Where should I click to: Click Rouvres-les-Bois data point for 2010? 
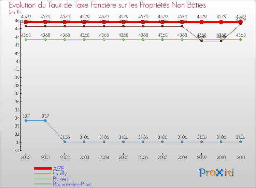click(x=221, y=41)
